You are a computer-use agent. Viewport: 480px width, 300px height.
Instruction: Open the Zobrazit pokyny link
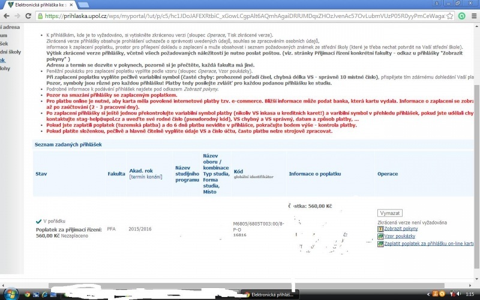[401, 229]
